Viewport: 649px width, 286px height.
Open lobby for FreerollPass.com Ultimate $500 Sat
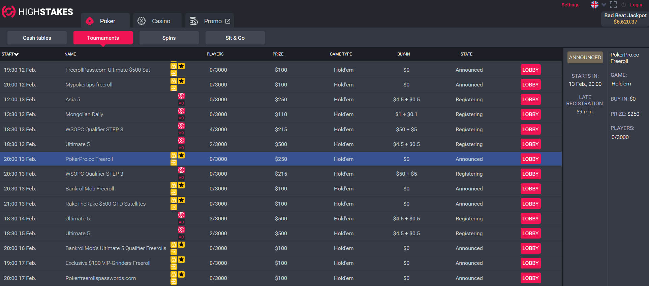pyautogui.click(x=530, y=70)
